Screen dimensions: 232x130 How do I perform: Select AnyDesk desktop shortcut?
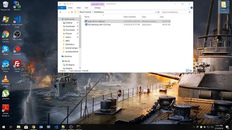[17, 50]
